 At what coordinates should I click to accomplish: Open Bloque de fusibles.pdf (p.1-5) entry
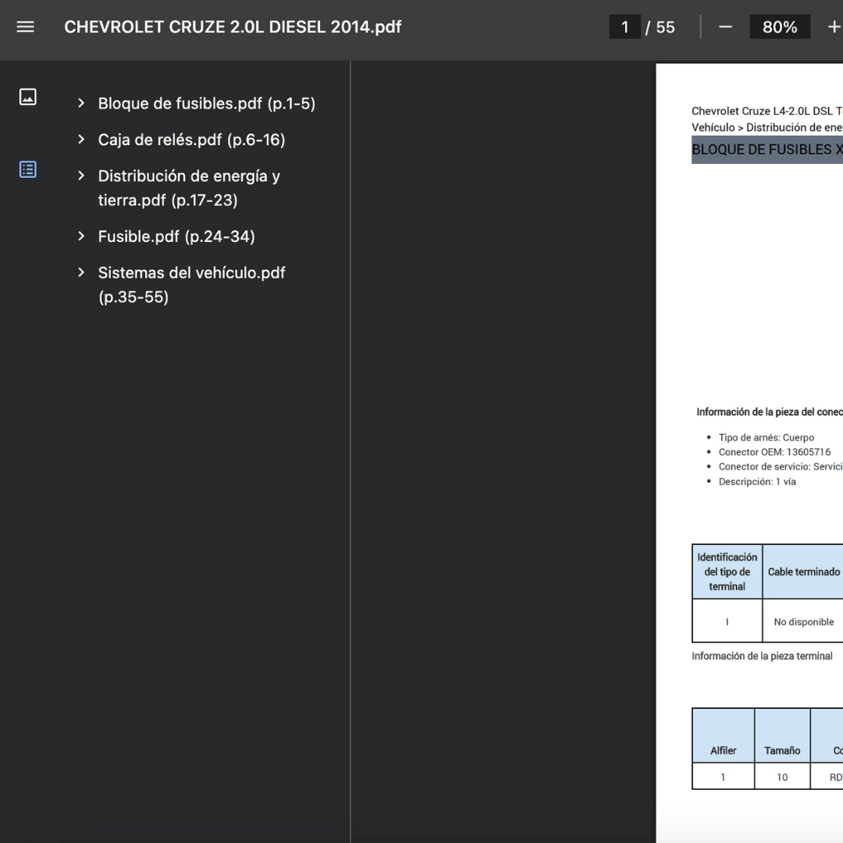coord(206,103)
